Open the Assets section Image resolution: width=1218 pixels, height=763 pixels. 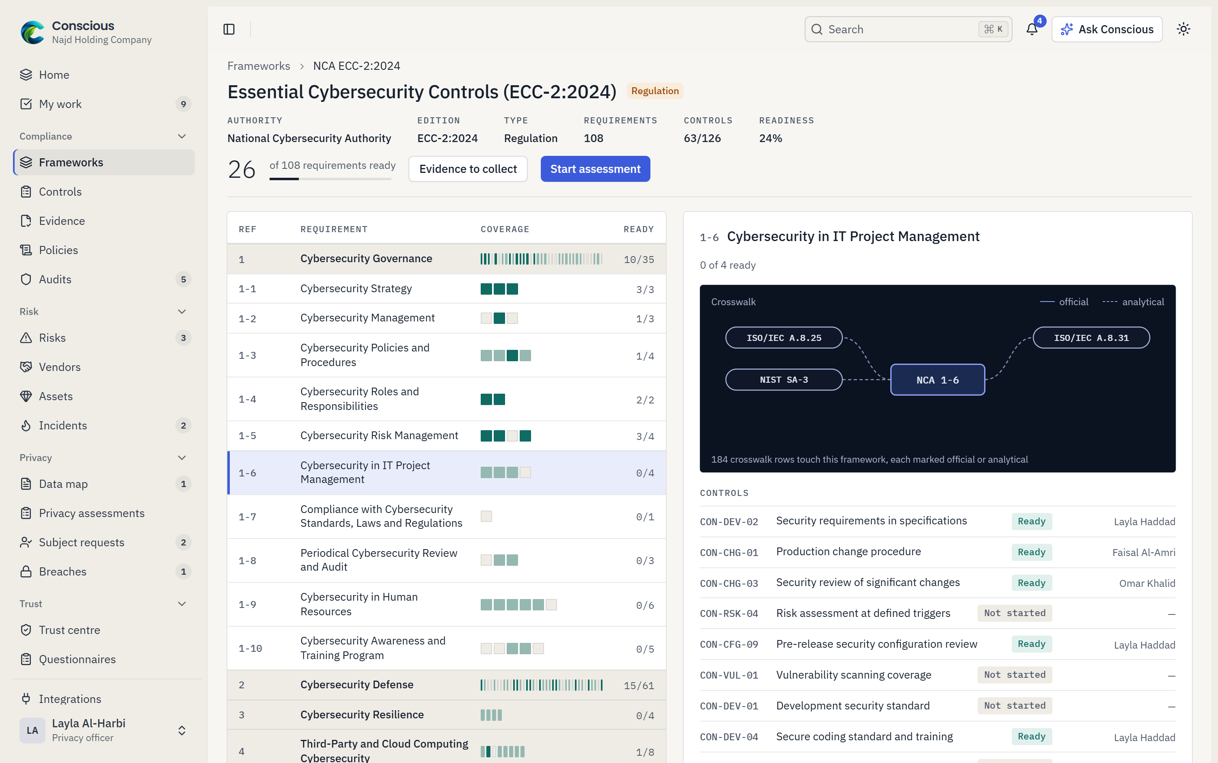[104, 396]
